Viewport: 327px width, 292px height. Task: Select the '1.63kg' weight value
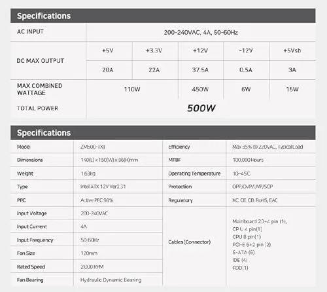pyautogui.click(x=88, y=173)
